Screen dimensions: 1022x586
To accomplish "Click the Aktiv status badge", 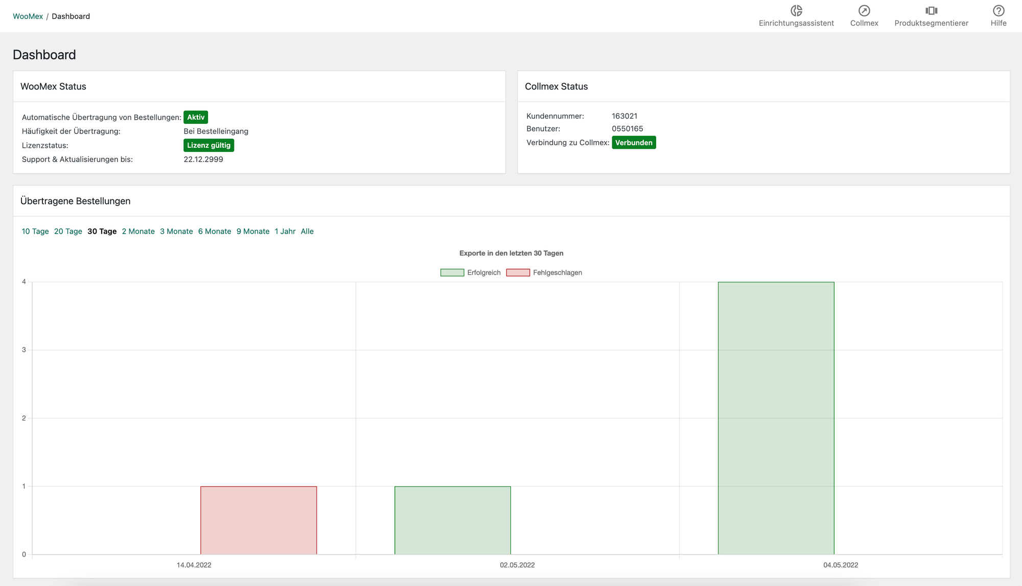I will (x=196, y=117).
